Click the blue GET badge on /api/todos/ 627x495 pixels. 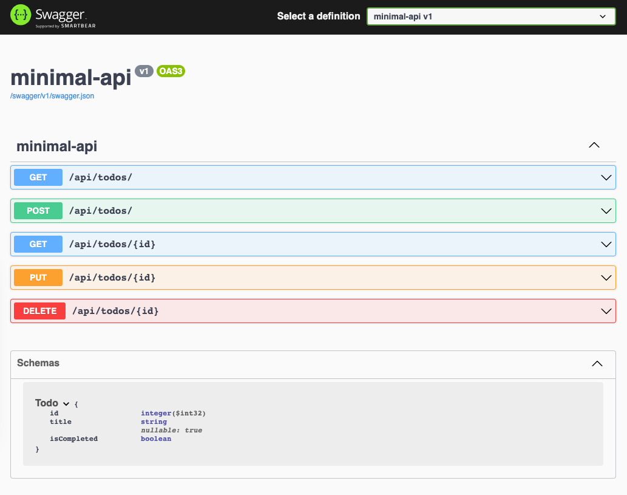(38, 177)
